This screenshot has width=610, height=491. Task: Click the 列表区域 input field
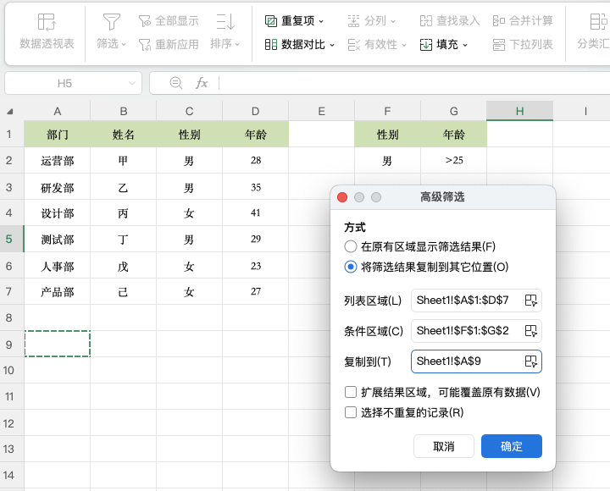pyautogui.click(x=476, y=301)
